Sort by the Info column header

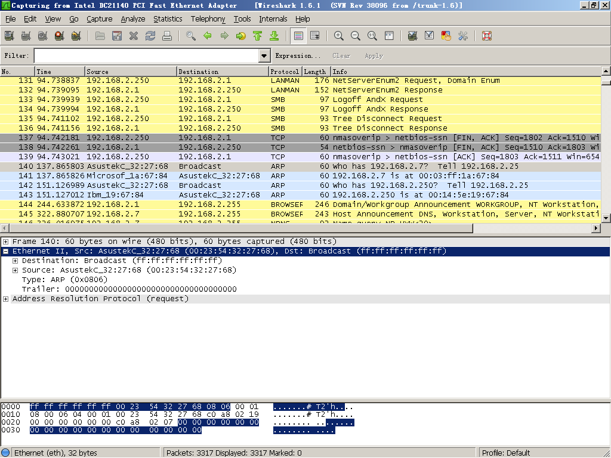(466, 72)
